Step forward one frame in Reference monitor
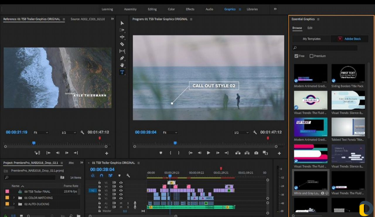The height and width of the screenshot is (217, 375). point(67,153)
